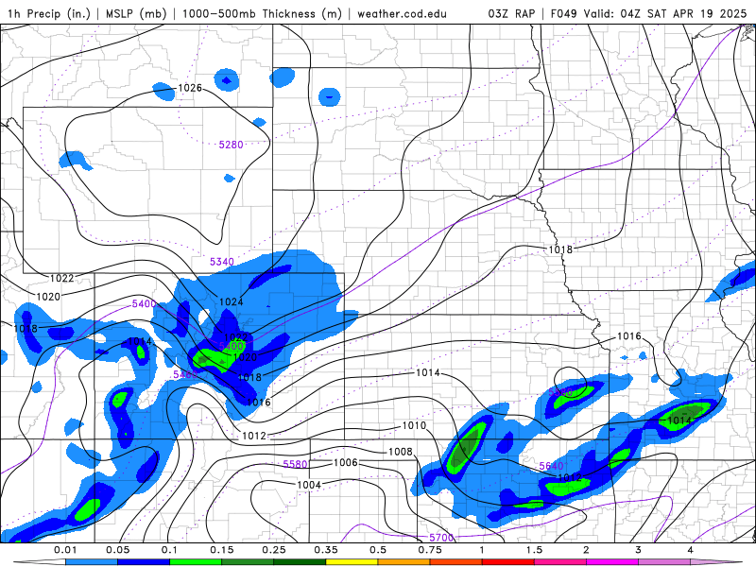Viewport: 756px width, 567px height.
Task: Click the 0.35 legend value
Action: [326, 550]
